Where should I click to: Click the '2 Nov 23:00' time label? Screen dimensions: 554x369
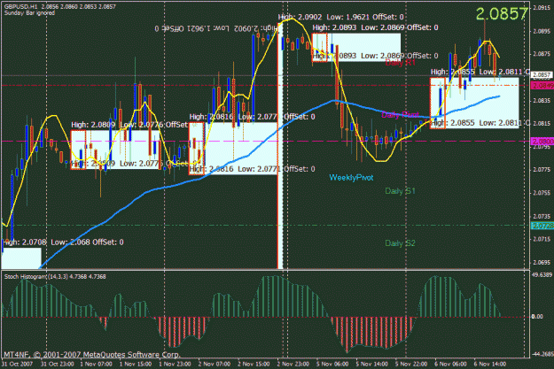(x=293, y=364)
